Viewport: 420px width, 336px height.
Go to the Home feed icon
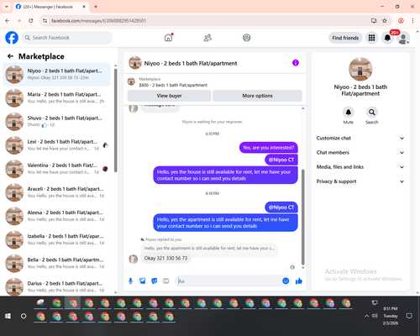point(168,38)
